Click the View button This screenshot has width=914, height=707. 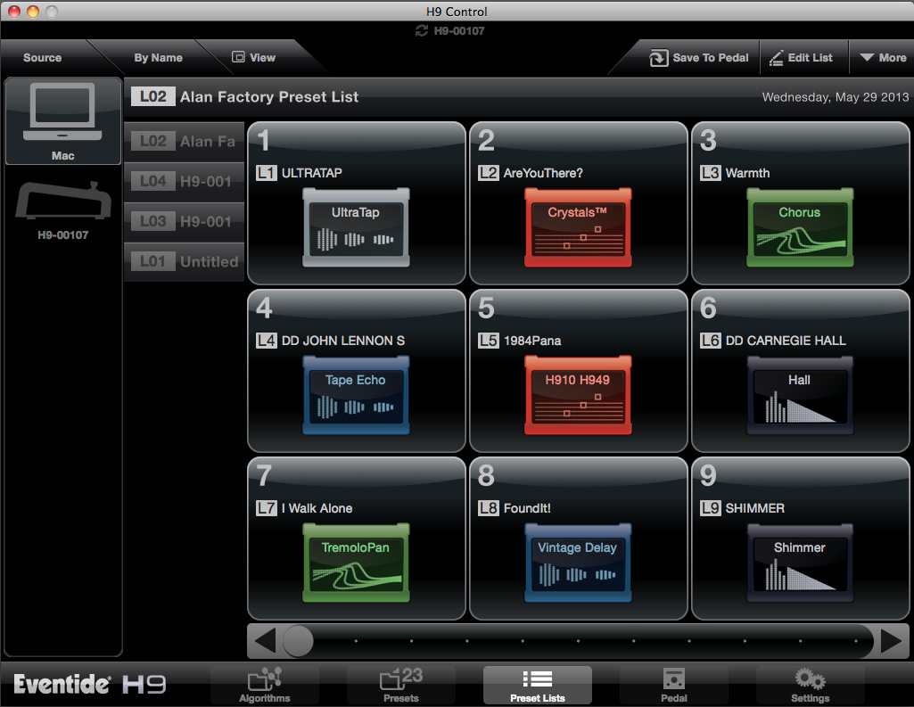pyautogui.click(x=253, y=58)
